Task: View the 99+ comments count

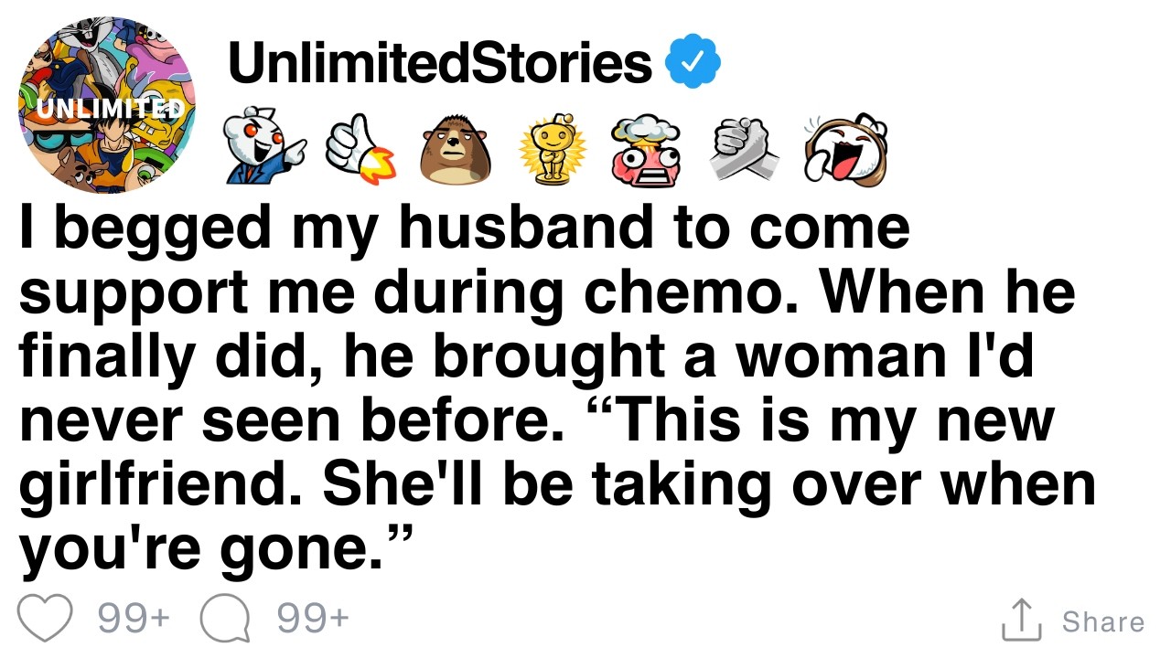Action: (312, 620)
